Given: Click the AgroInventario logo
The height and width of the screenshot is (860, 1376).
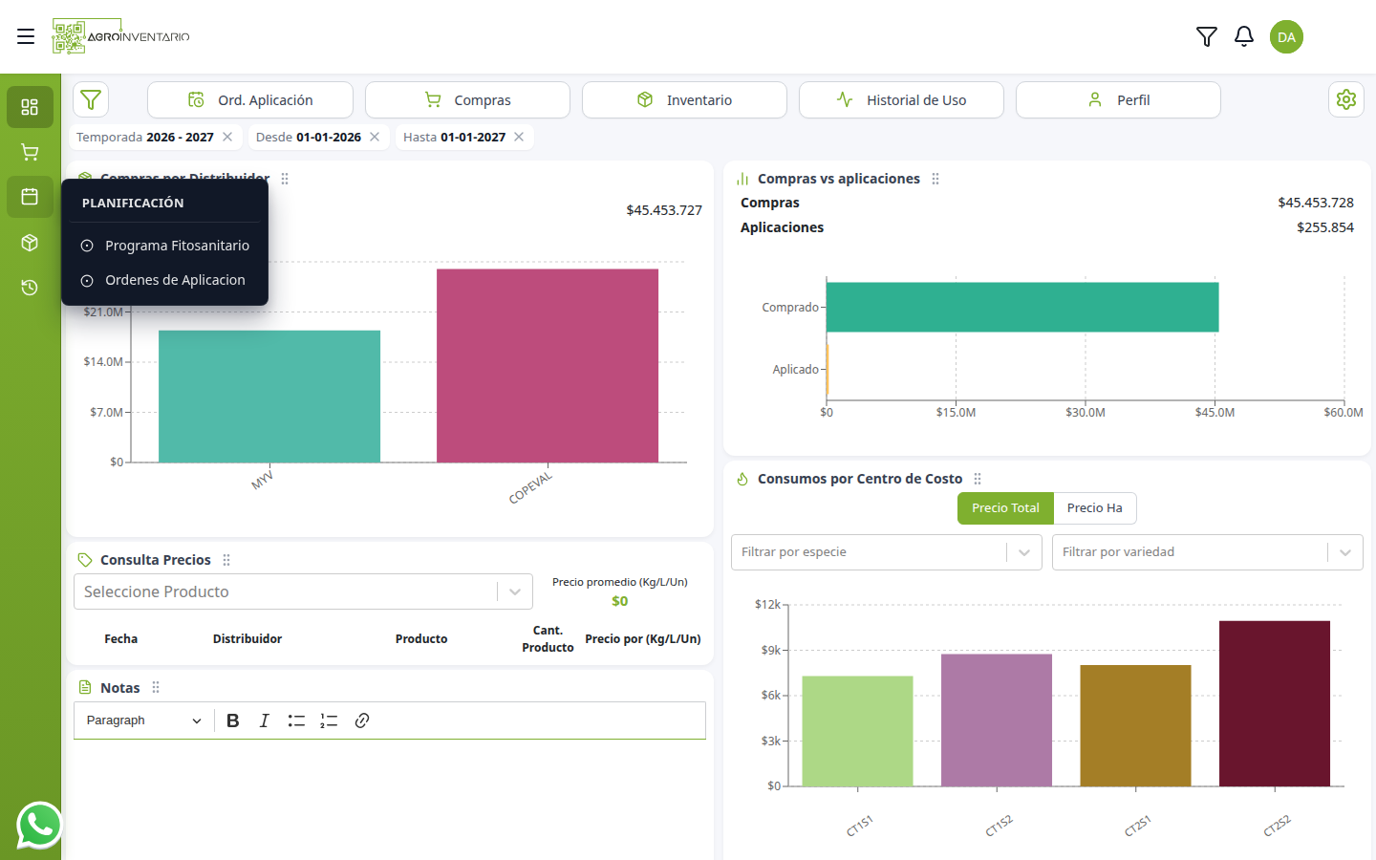Looking at the screenshot, I should pyautogui.click(x=121, y=36).
